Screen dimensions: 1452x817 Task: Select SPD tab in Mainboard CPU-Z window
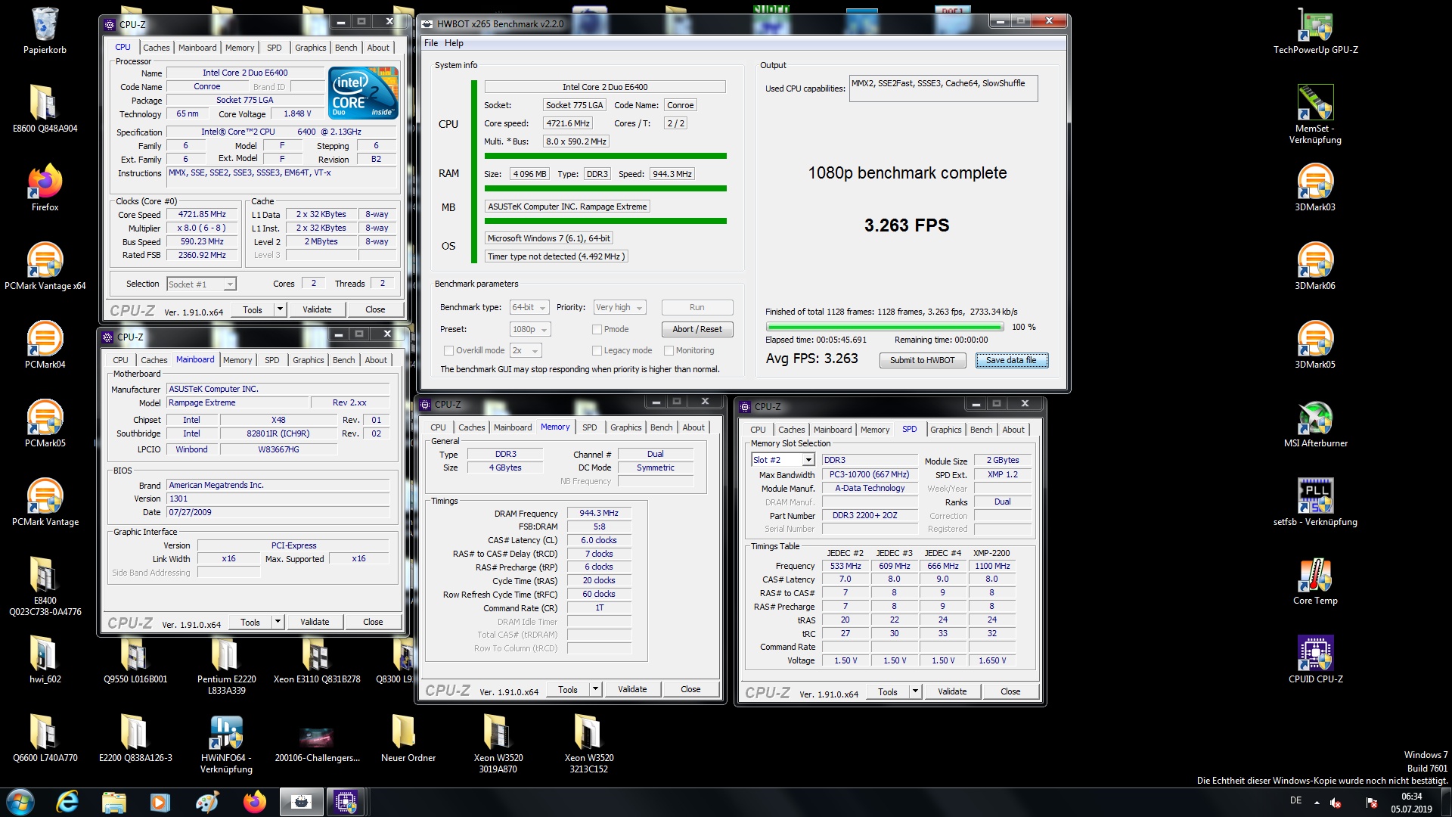point(271,360)
